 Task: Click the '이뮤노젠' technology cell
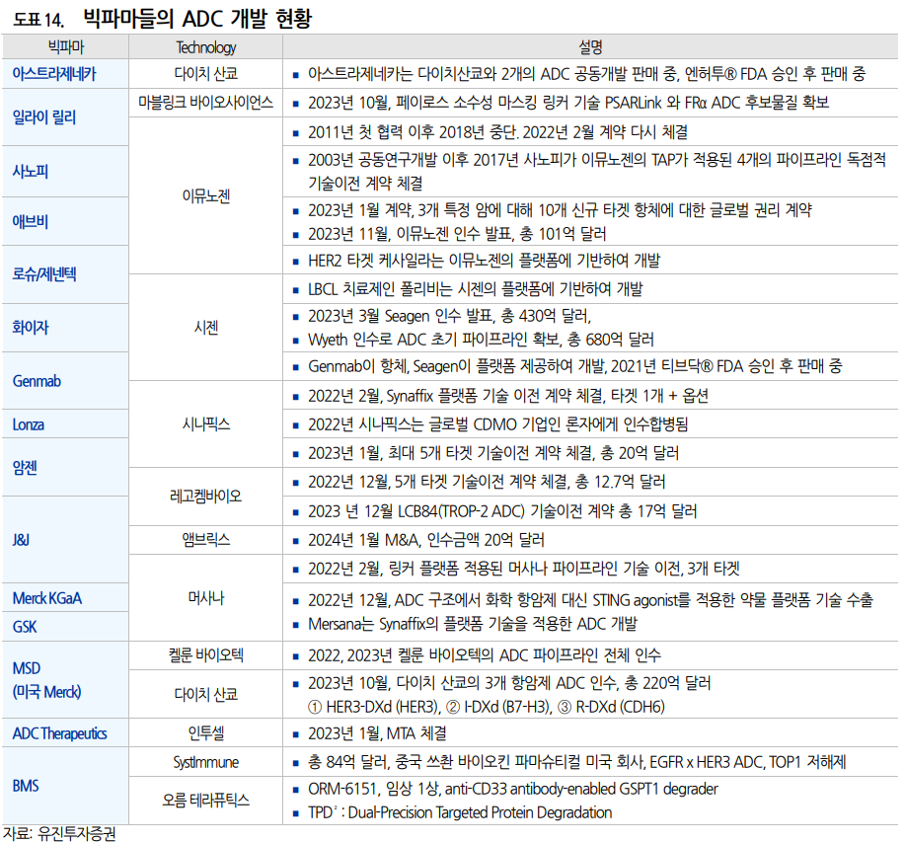[206, 196]
